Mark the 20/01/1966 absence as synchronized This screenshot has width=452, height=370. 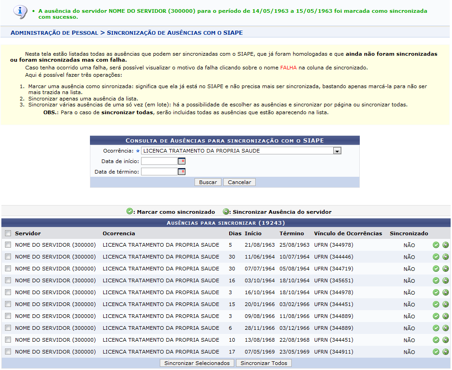(436, 304)
